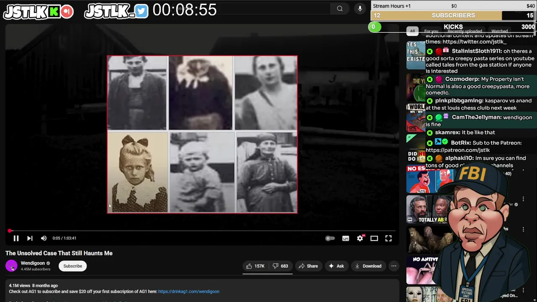The image size is (537, 302).
Task: Click alphaki10 username in chat
Action: [x=459, y=158]
